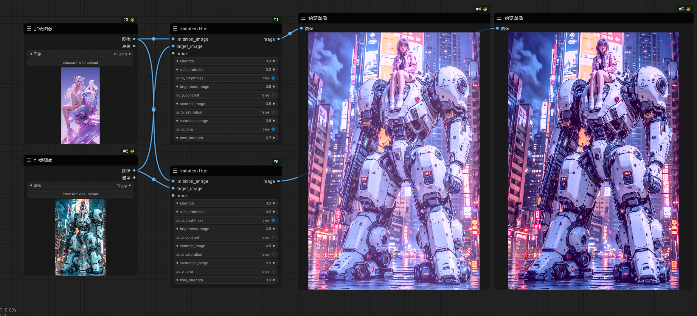This screenshot has height=316, width=697.
Task: Click choose file to upload in node #2
Action: [x=80, y=194]
